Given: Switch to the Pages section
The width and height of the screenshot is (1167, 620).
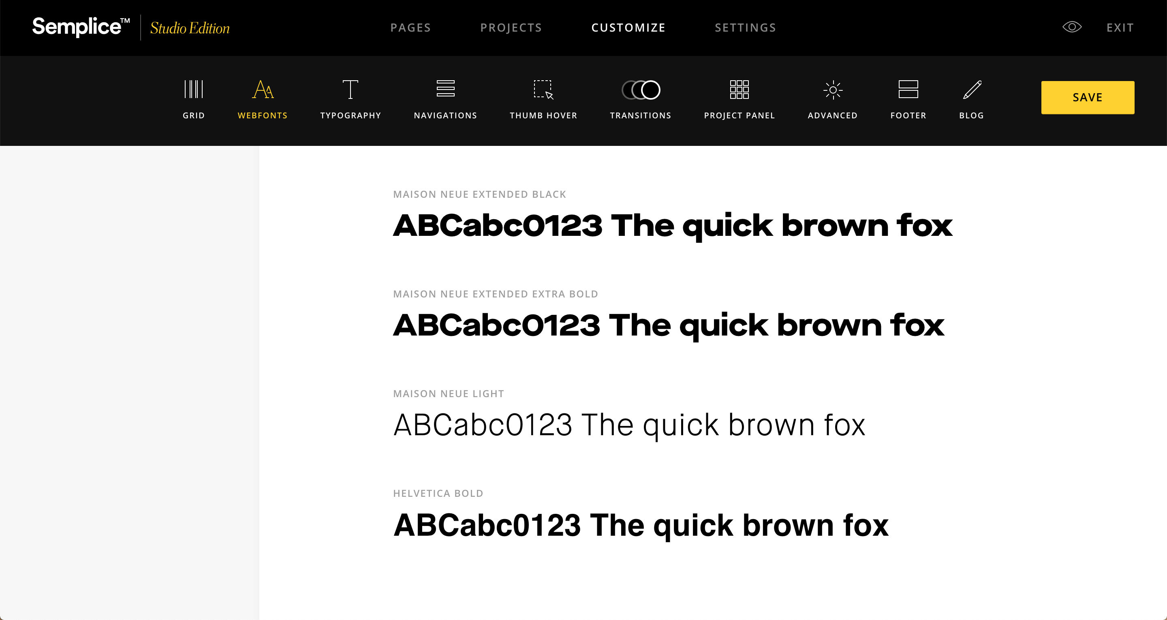Looking at the screenshot, I should 410,27.
